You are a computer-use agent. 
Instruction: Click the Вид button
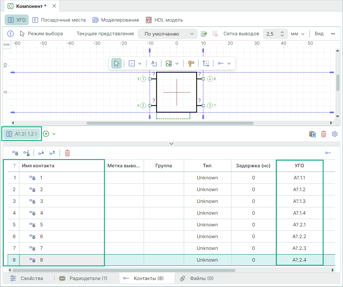click(x=319, y=34)
